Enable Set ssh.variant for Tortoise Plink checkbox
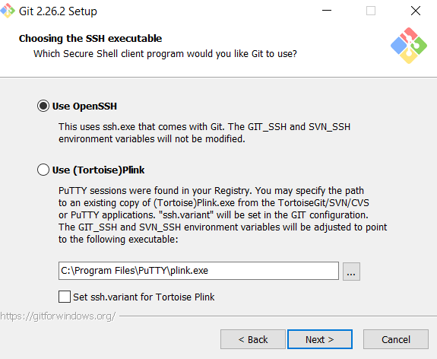The width and height of the screenshot is (437, 359). (65, 297)
